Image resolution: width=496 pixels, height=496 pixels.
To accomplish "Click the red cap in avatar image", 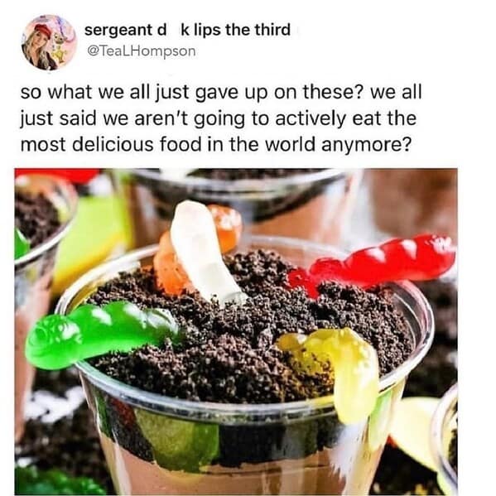I will 42,30.
